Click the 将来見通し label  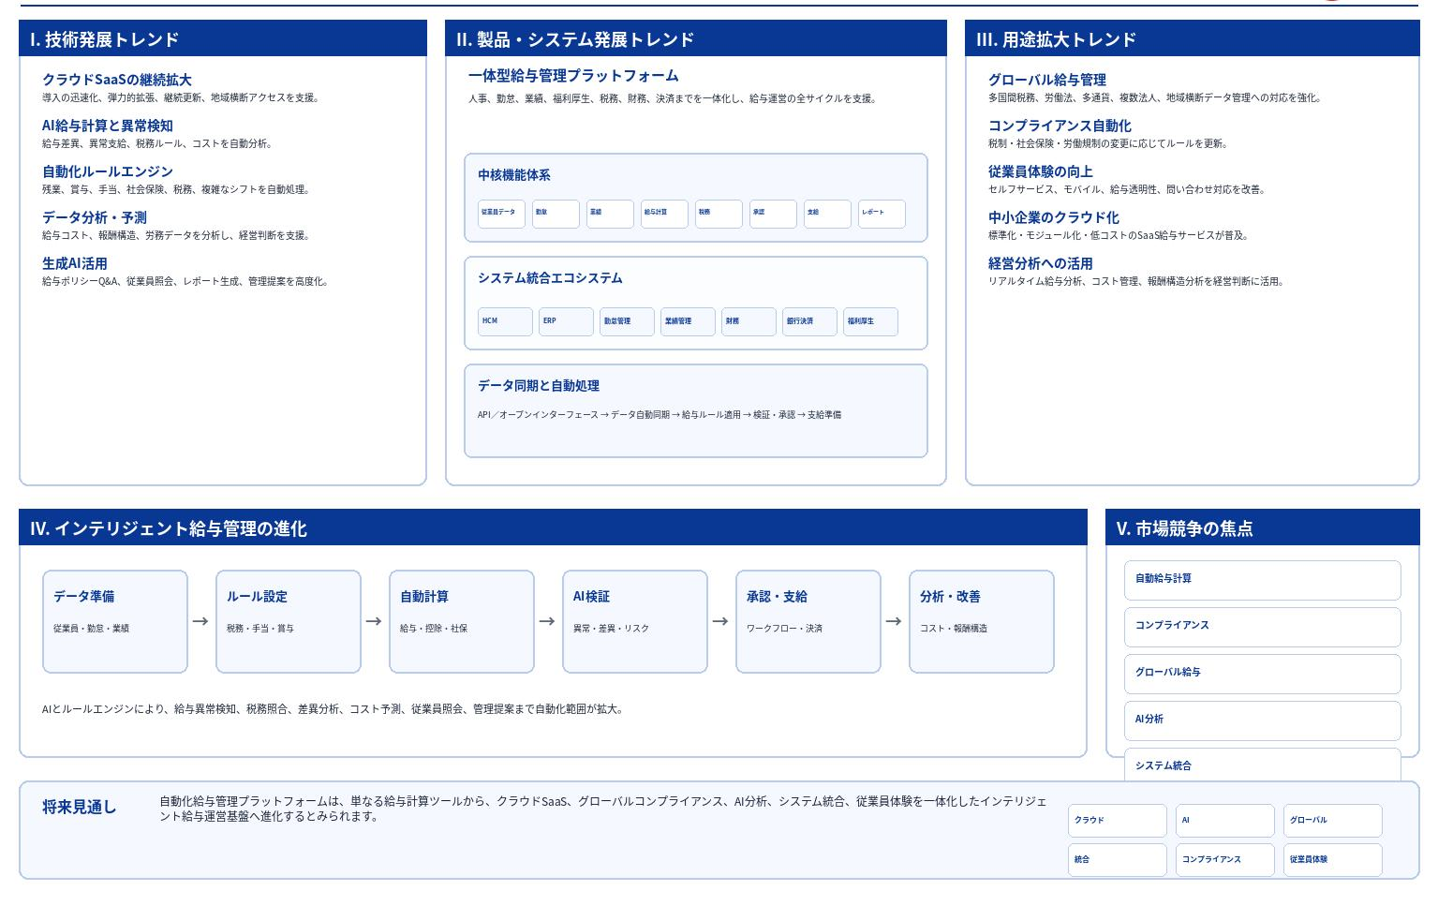(x=80, y=807)
